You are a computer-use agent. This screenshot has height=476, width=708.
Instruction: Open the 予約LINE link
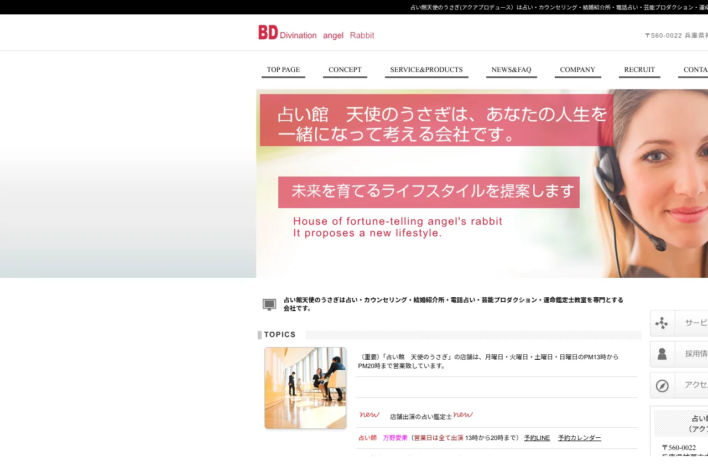(537, 438)
